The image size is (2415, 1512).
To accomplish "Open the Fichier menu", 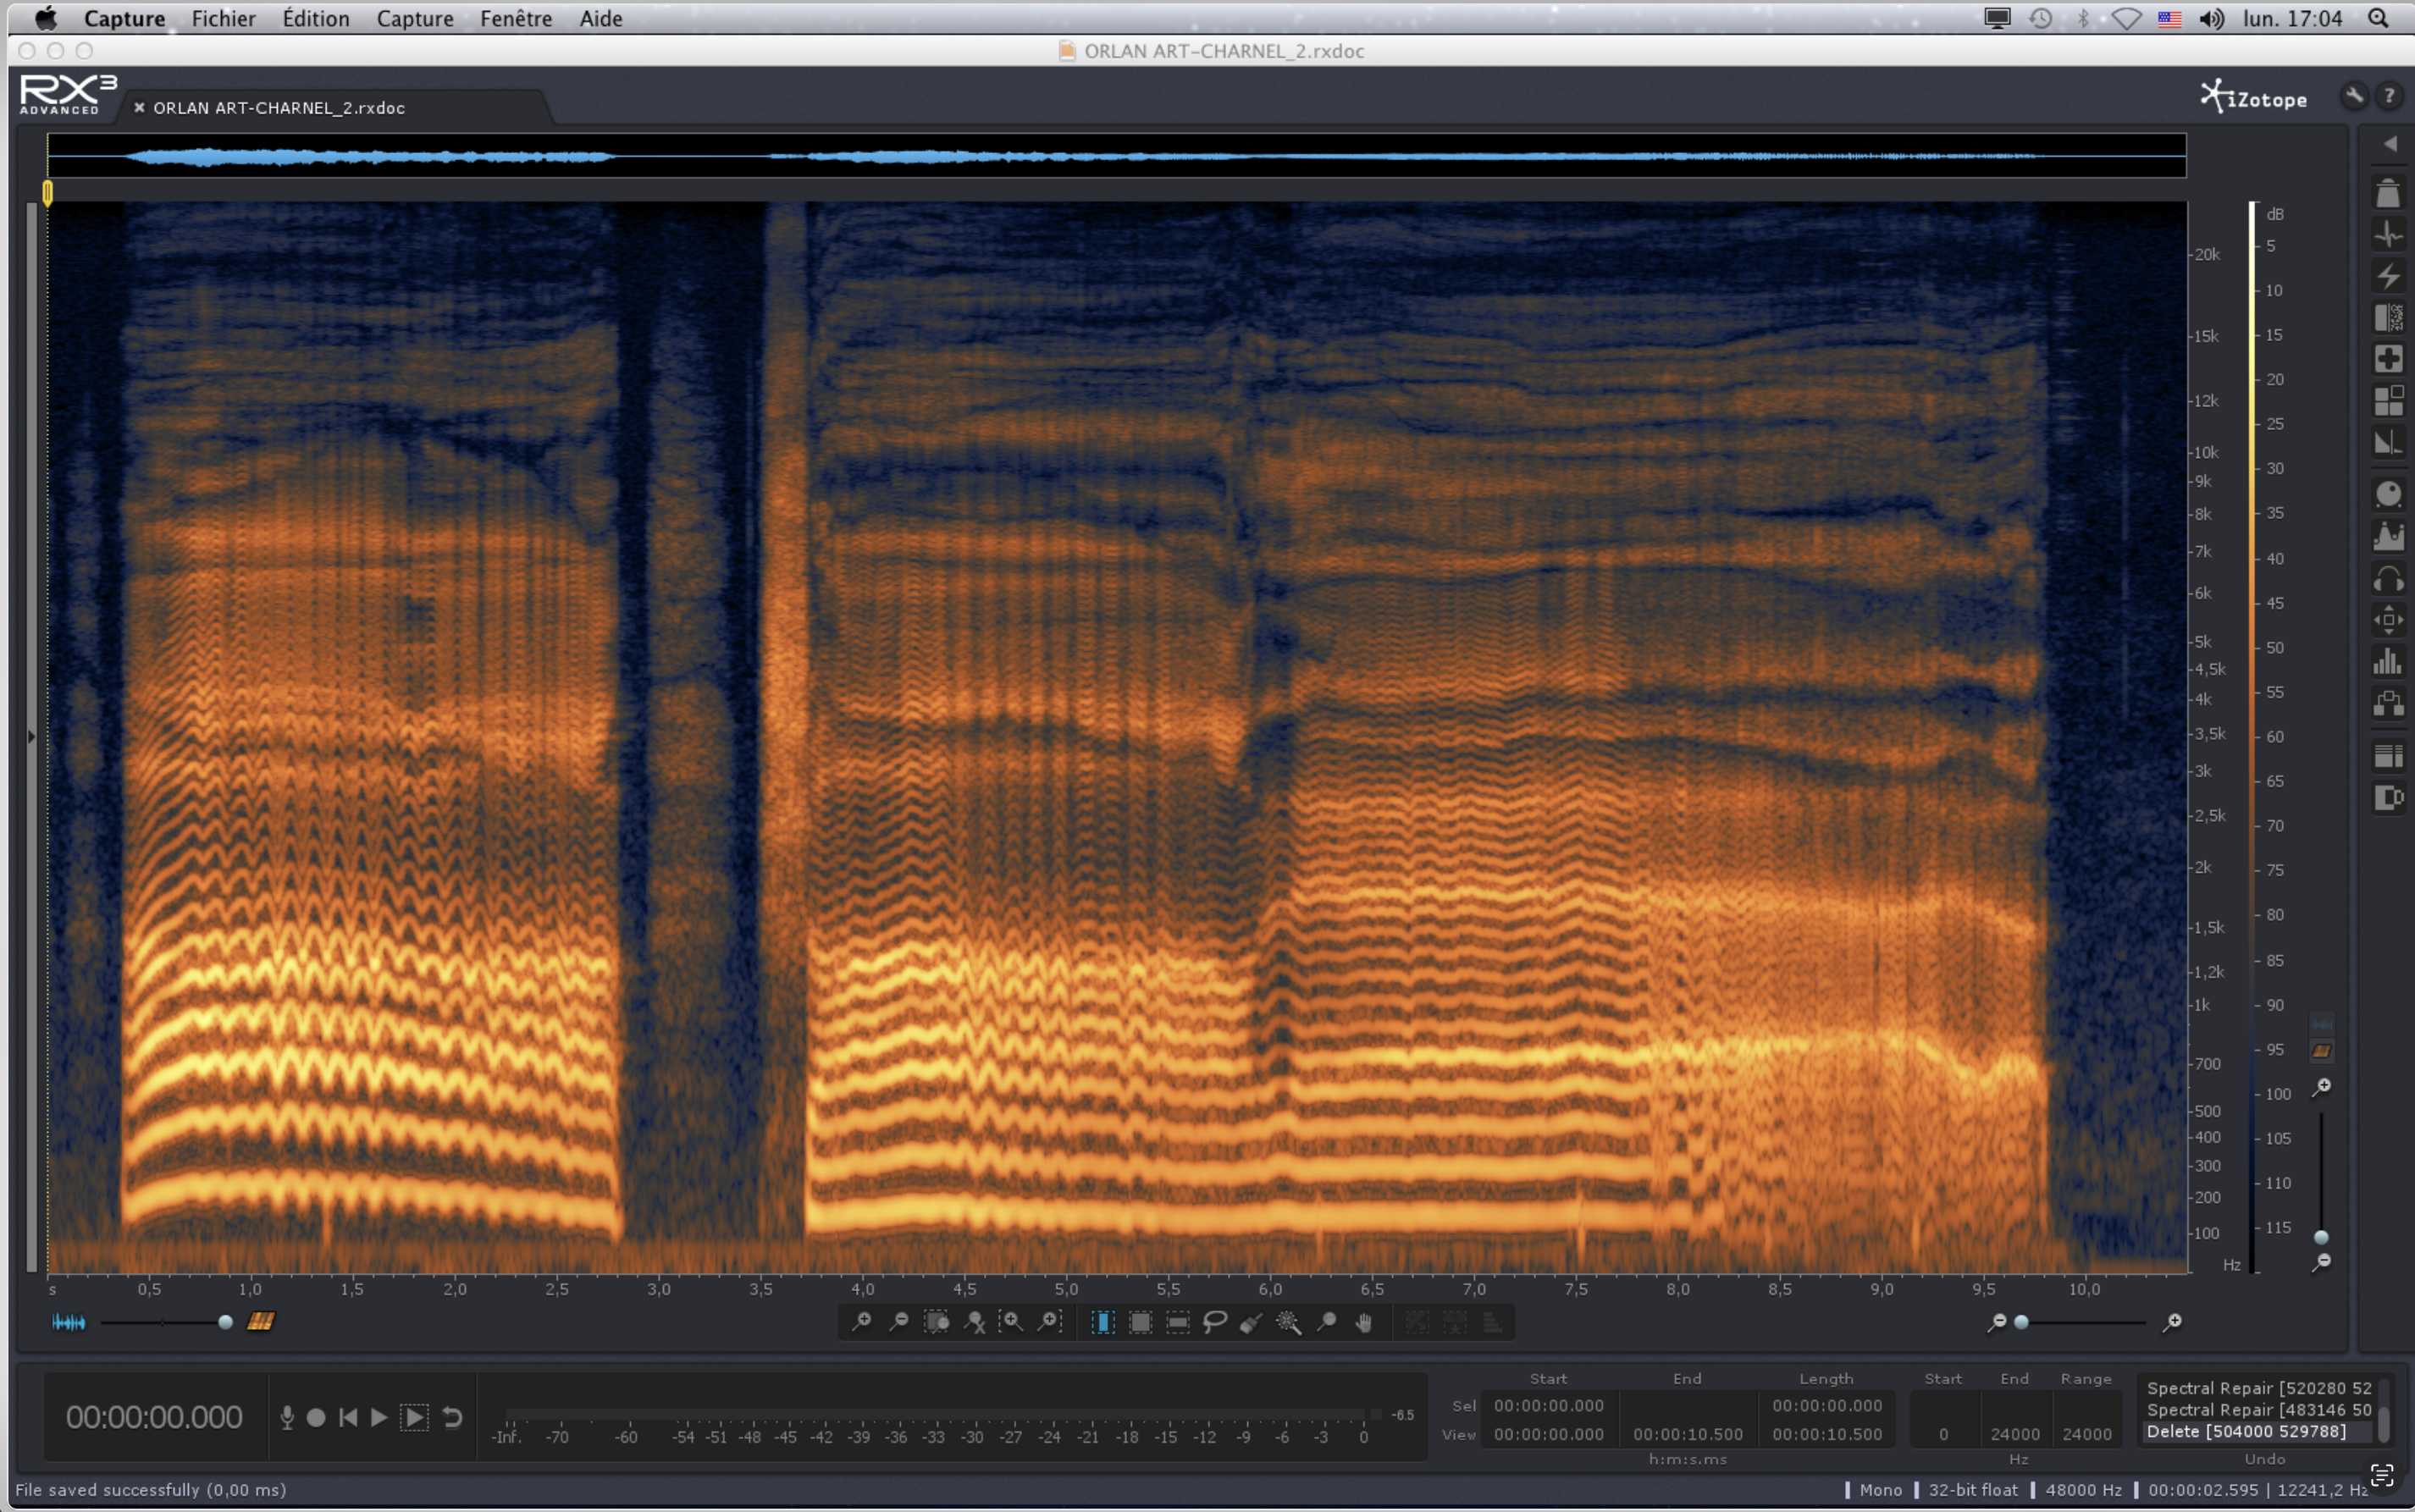I will 223,18.
